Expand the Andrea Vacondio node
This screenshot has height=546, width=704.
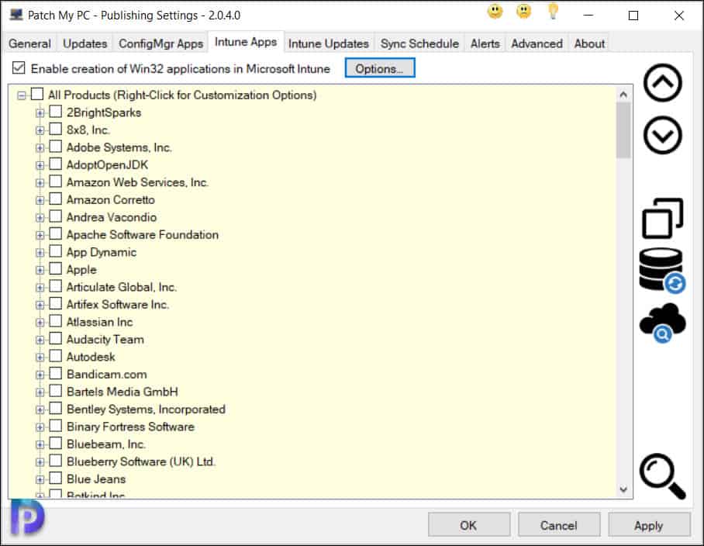coord(40,218)
